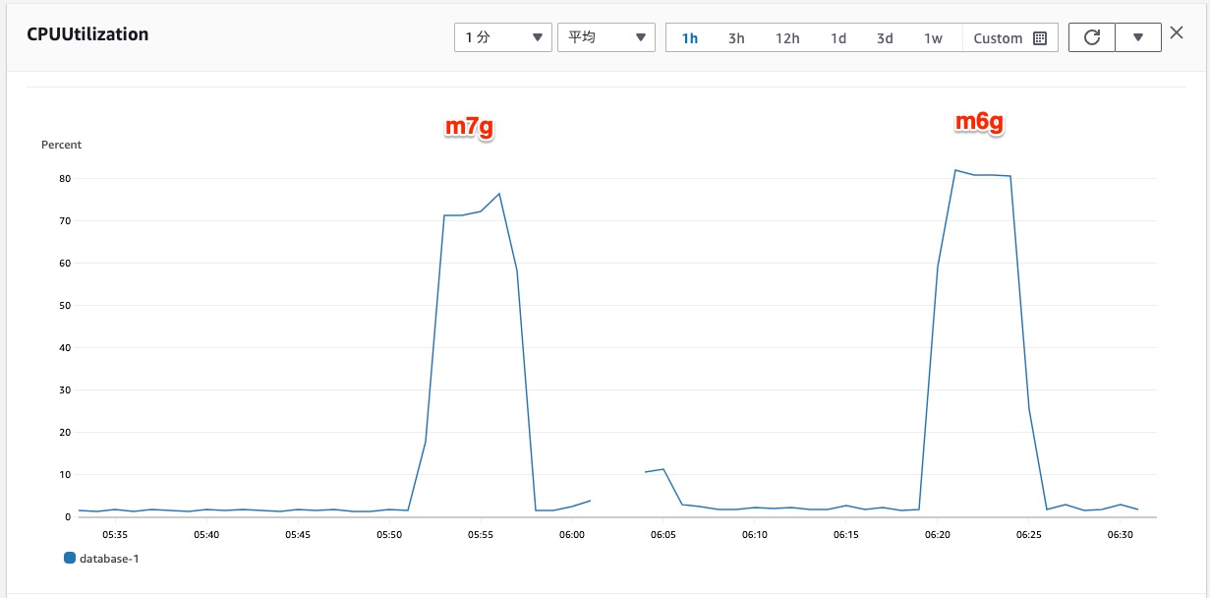Click the Custom time range text
Screen dimensions: 1210x598
pyautogui.click(x=998, y=38)
